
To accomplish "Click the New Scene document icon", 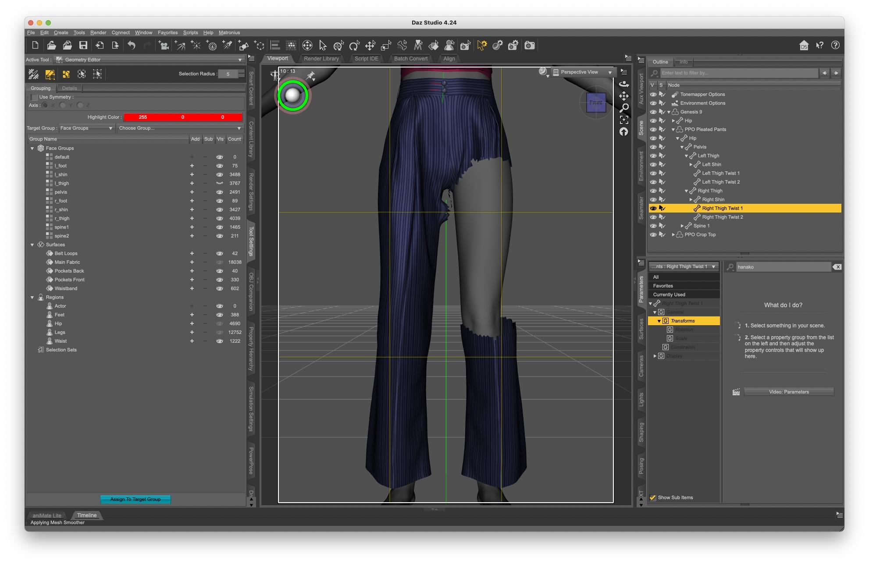I will click(x=35, y=45).
